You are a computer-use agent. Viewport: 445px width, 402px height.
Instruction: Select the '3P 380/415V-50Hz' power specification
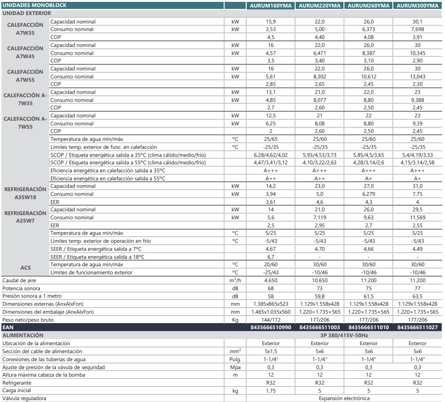click(344, 335)
